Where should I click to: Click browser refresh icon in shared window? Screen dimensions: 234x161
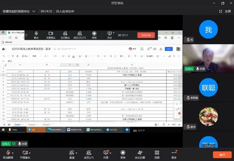point(10,38)
